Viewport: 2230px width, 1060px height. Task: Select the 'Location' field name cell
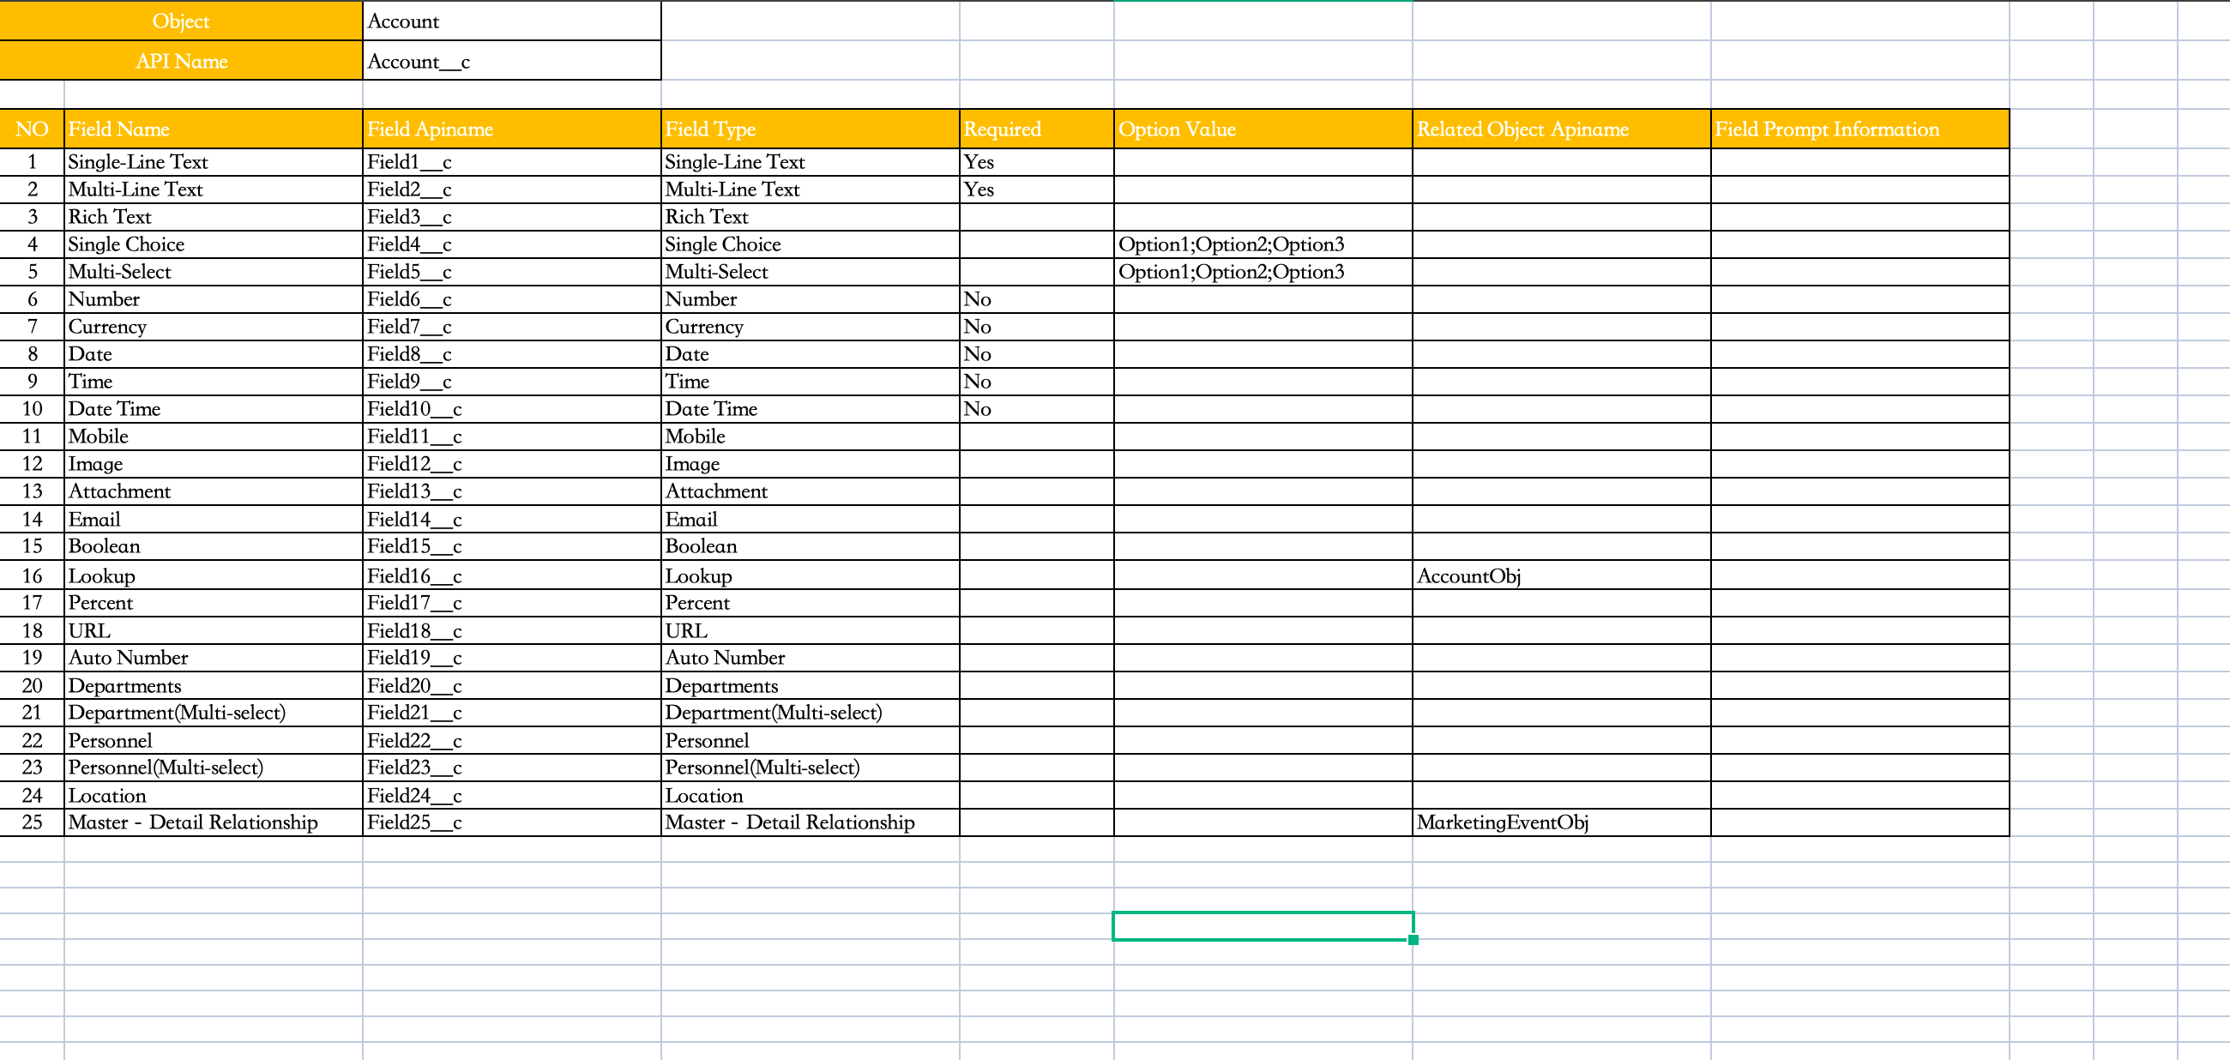click(x=213, y=796)
